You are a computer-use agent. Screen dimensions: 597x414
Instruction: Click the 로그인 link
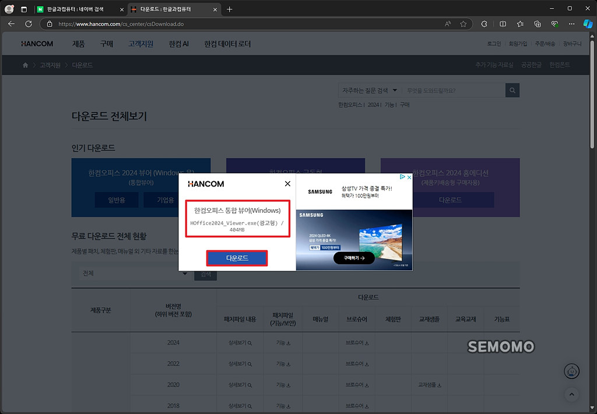[x=494, y=44]
